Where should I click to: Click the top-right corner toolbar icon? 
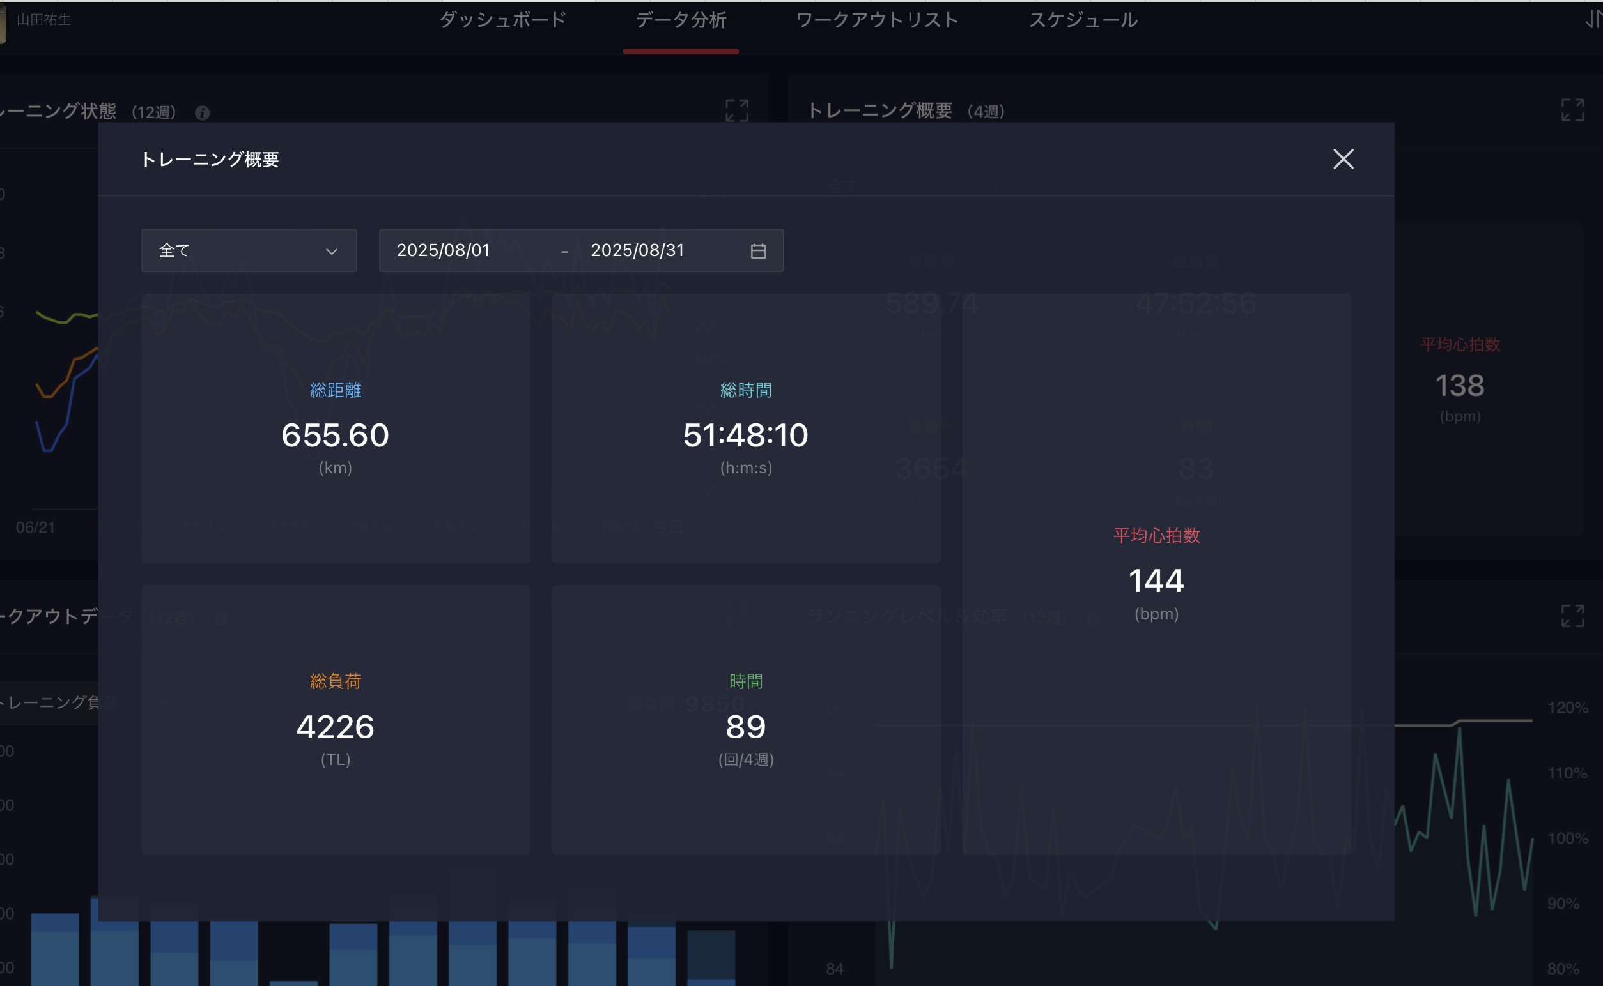click(x=1594, y=20)
